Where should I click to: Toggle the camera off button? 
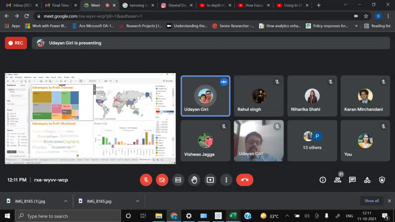point(162,180)
